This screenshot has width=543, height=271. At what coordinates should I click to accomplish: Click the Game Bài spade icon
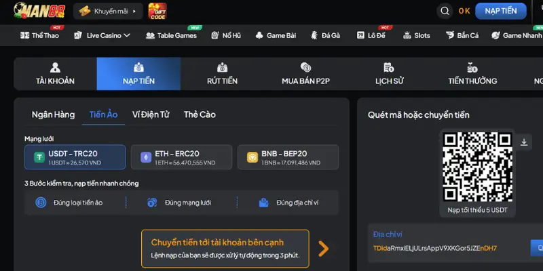(x=259, y=35)
